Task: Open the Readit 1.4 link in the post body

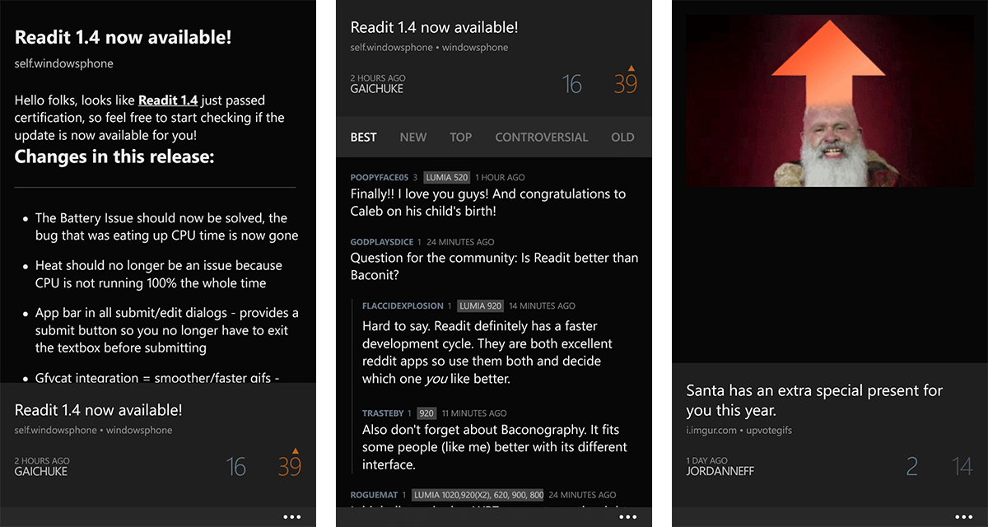Action: [168, 100]
